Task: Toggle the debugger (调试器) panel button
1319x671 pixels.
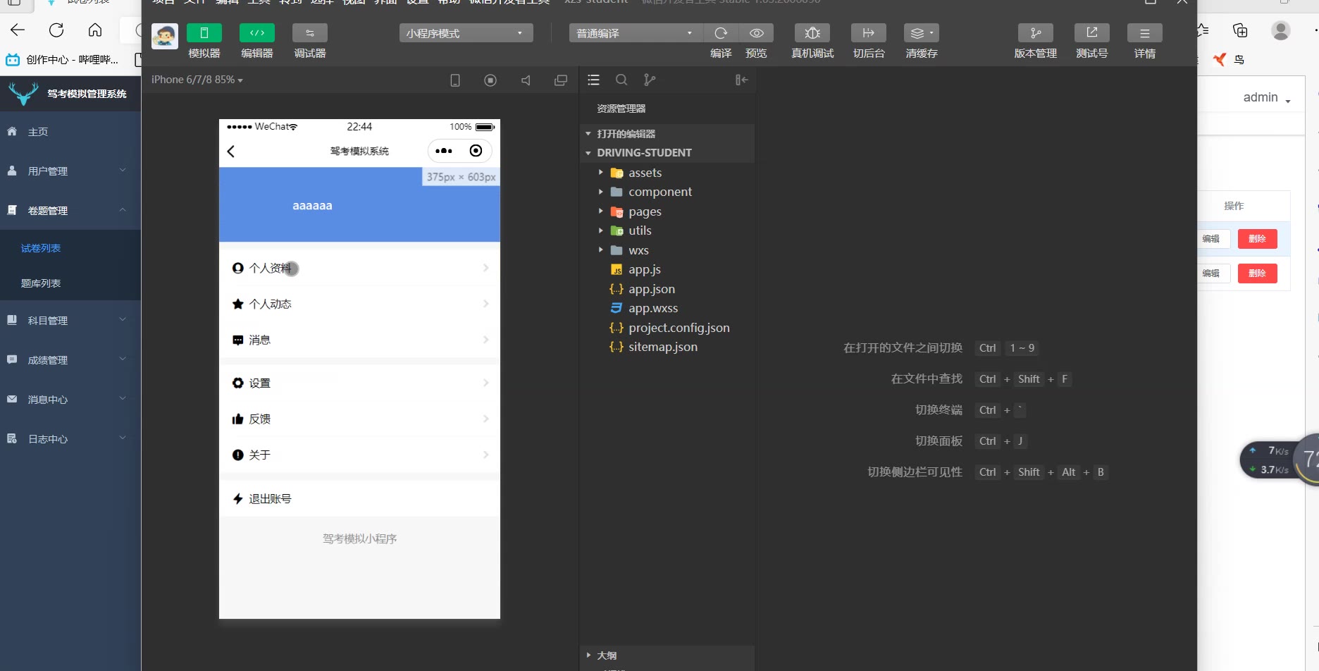Action: coord(310,33)
